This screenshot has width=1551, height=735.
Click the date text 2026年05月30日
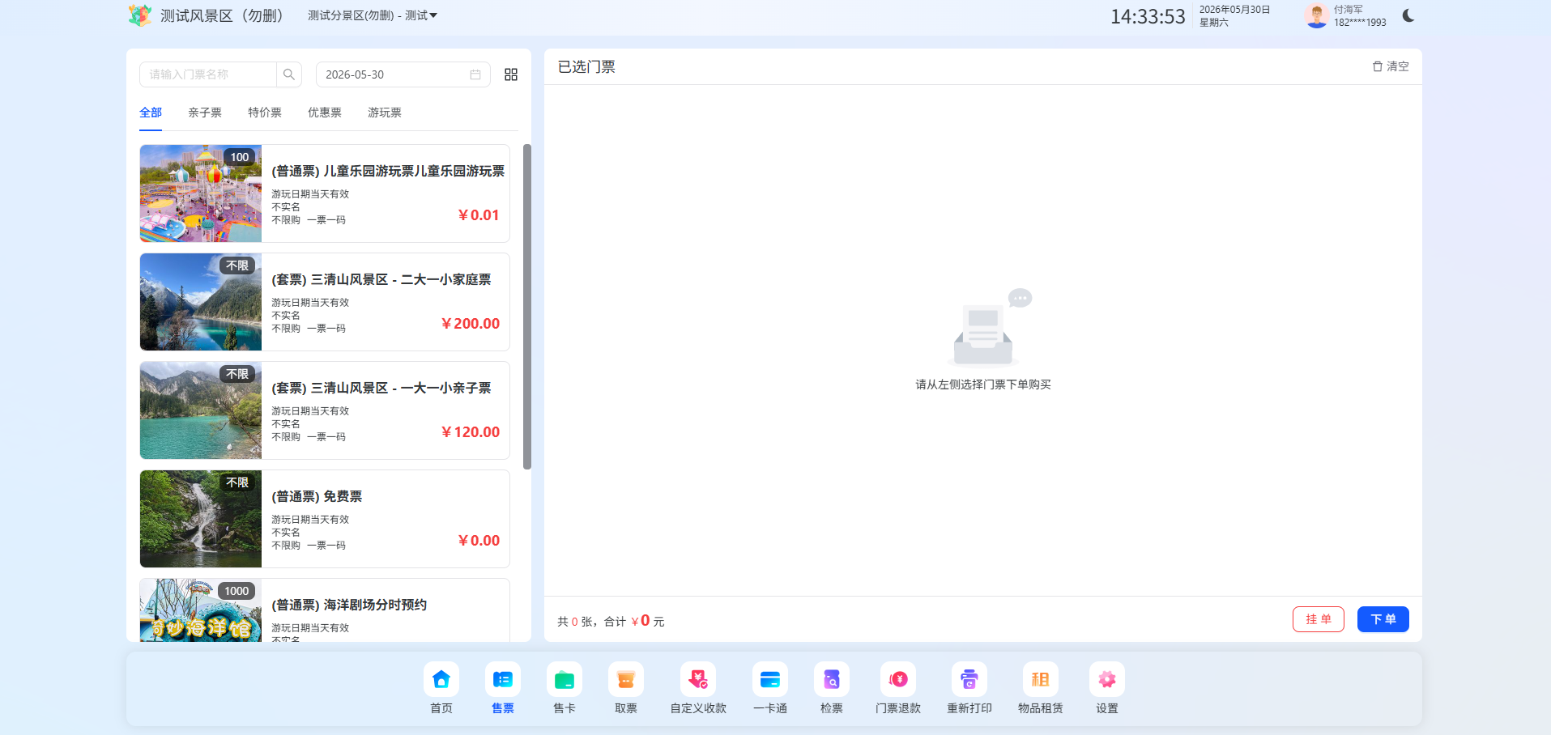(x=1234, y=10)
